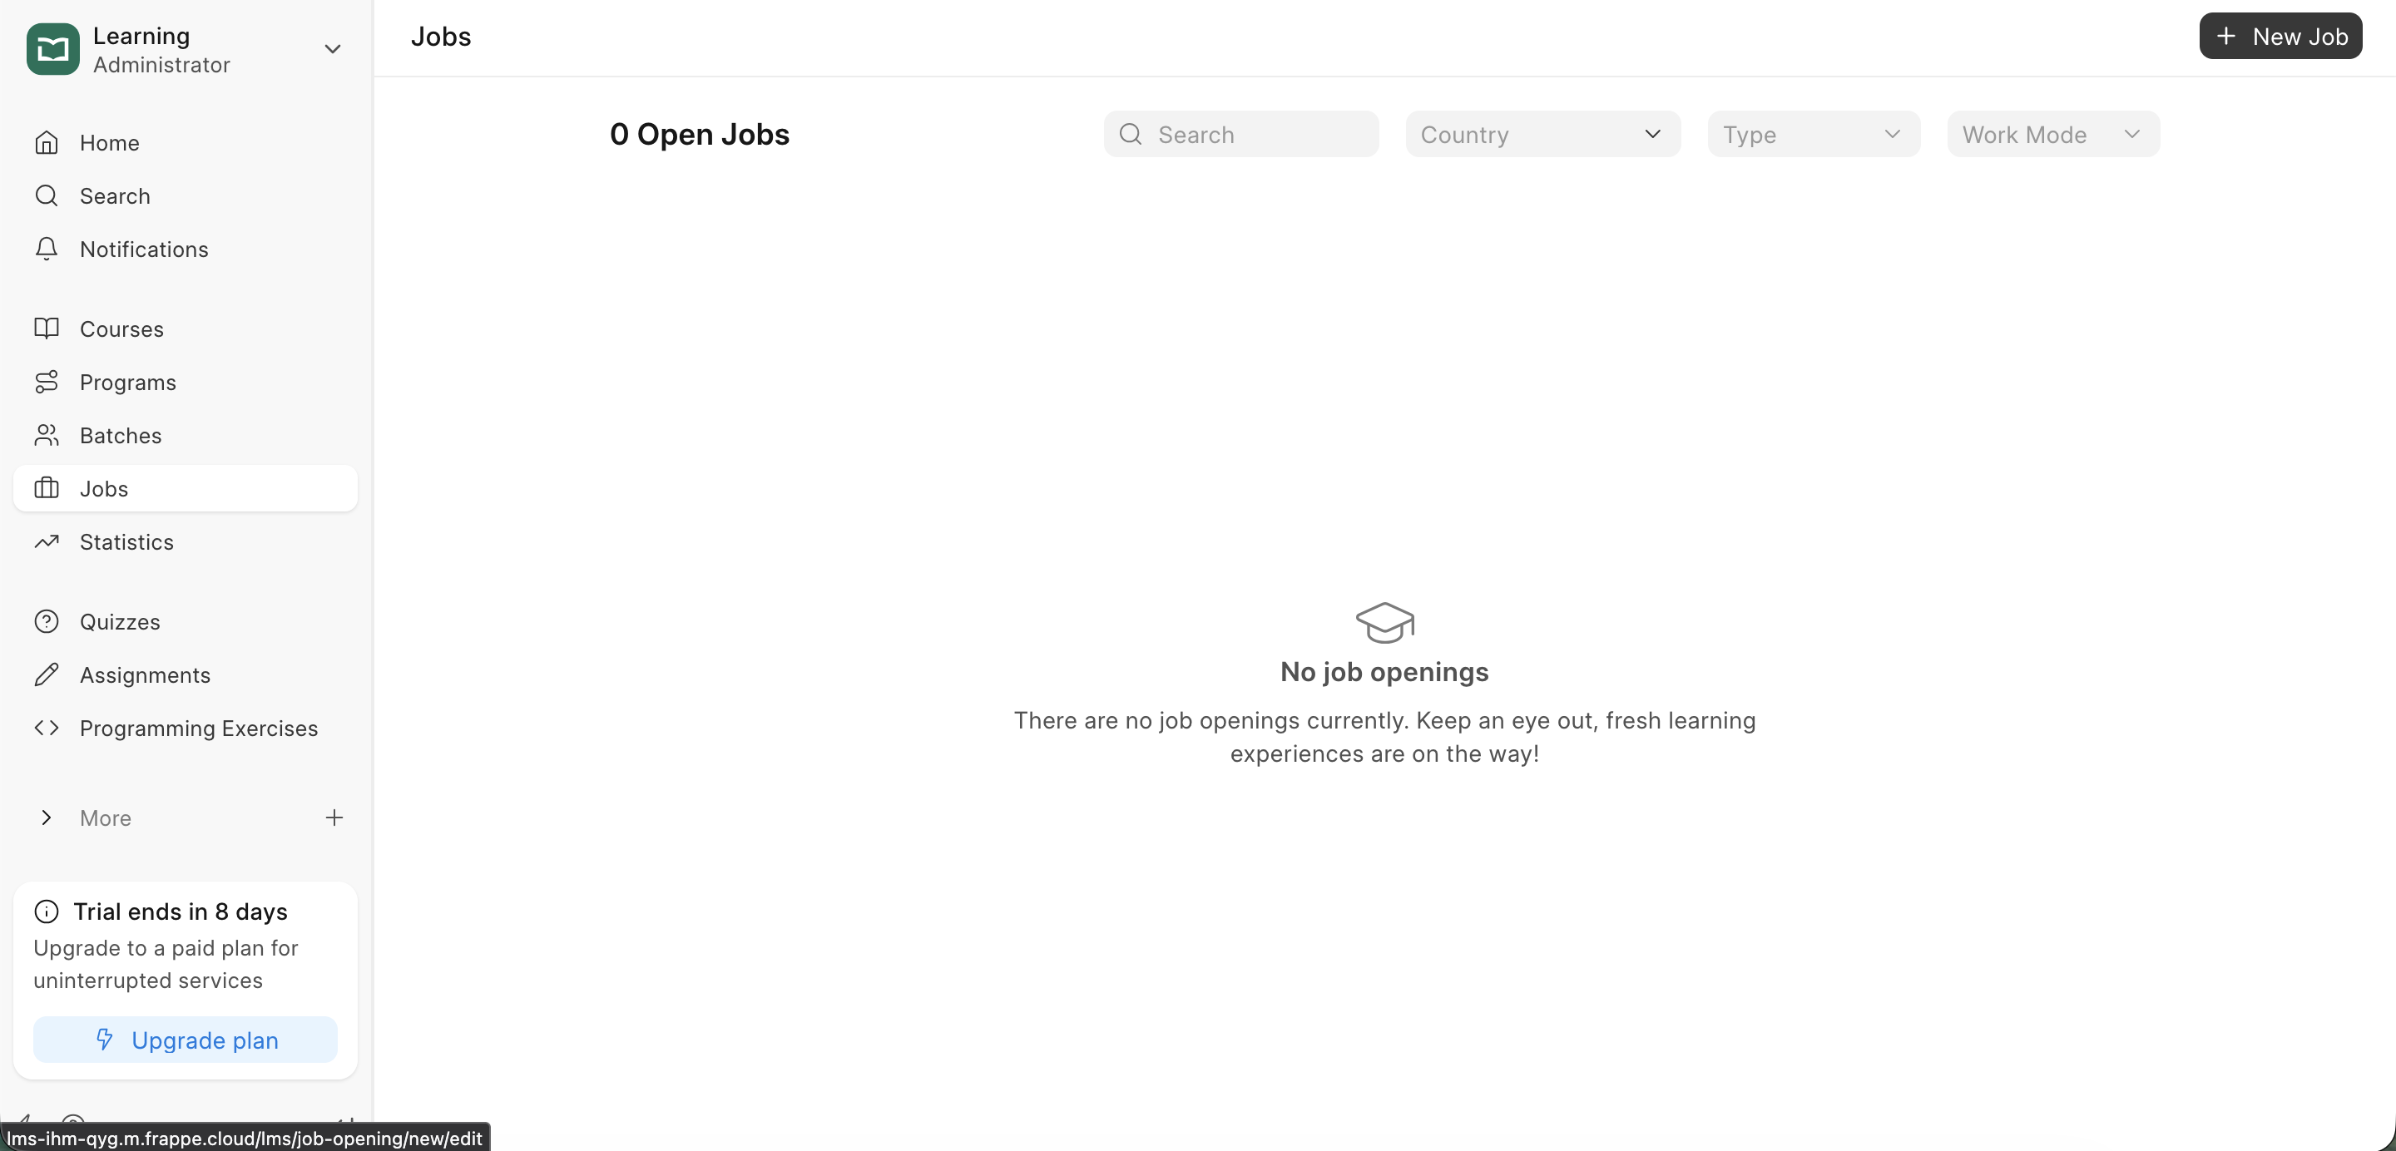Open the Work Mode dropdown
The height and width of the screenshot is (1151, 2396).
(2052, 134)
